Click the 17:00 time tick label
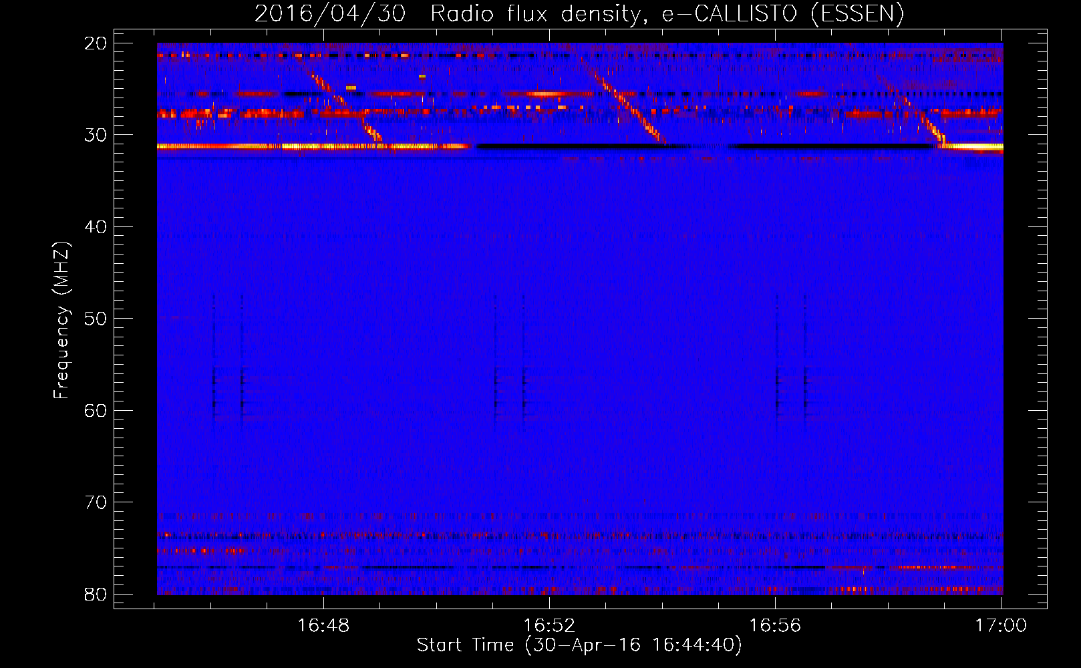This screenshot has width=1081, height=668. coord(1001,626)
